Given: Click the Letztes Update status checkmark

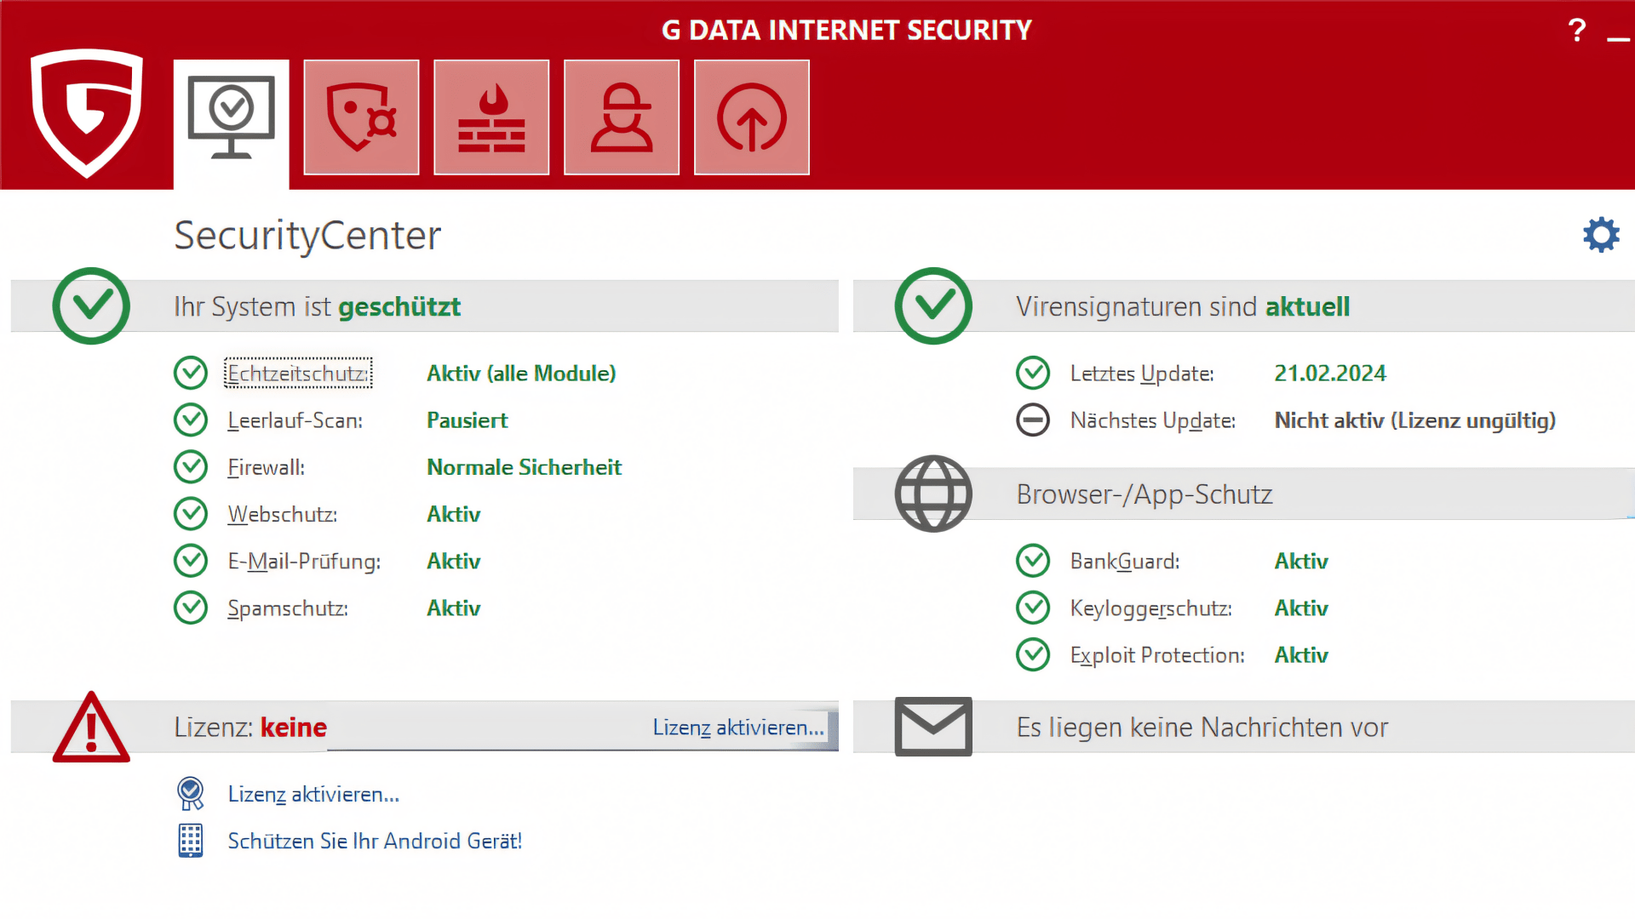Looking at the screenshot, I should (x=1033, y=373).
